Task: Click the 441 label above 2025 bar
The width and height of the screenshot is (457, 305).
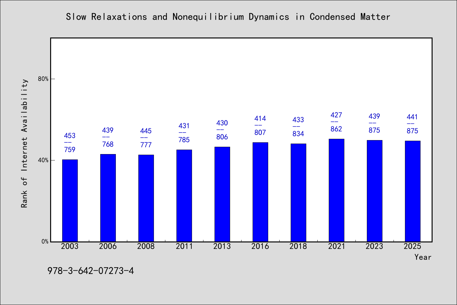Action: coord(413,117)
